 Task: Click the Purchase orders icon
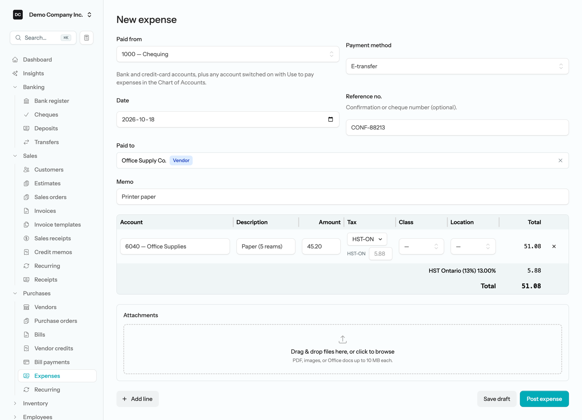26,321
